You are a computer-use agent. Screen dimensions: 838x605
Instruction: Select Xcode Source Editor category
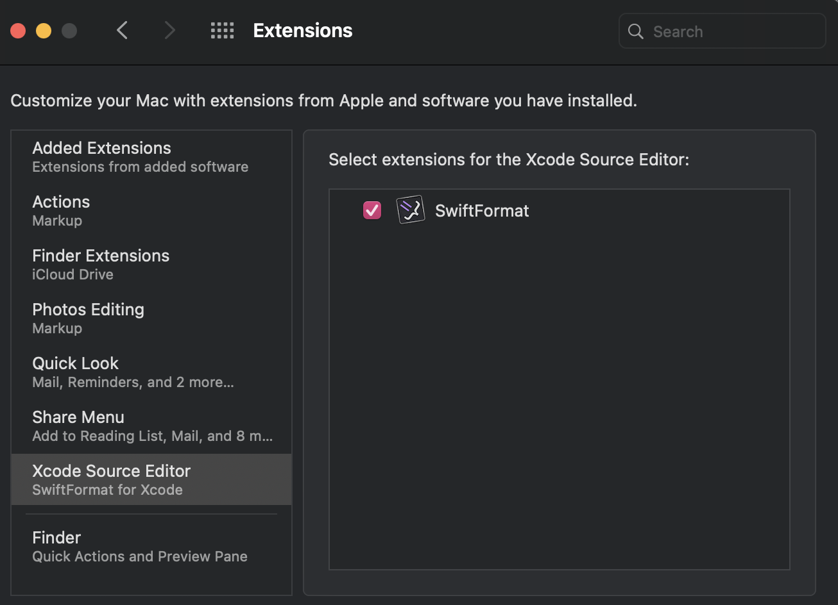pyautogui.click(x=151, y=479)
